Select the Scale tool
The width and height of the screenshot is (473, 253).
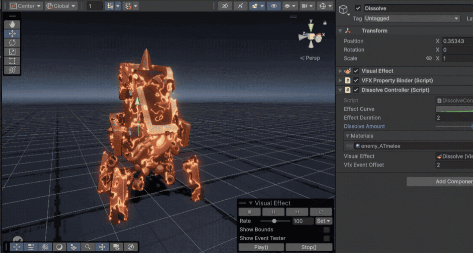click(x=12, y=52)
